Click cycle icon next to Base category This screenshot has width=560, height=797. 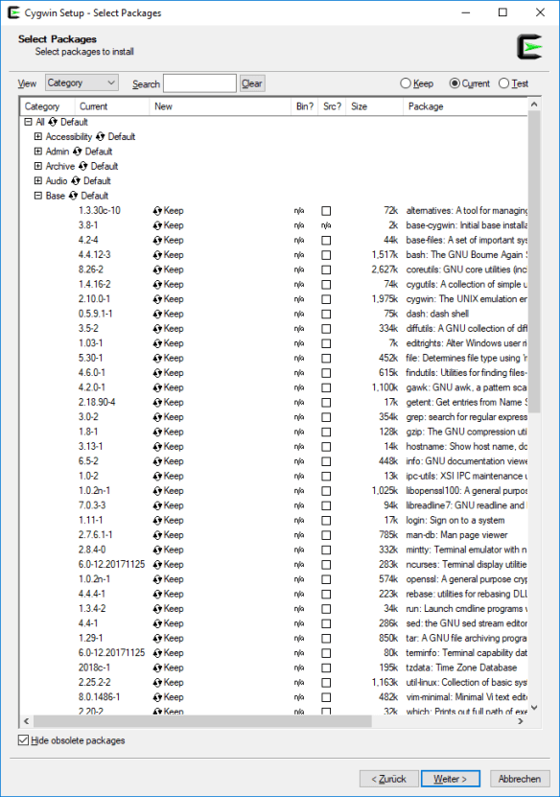point(73,196)
